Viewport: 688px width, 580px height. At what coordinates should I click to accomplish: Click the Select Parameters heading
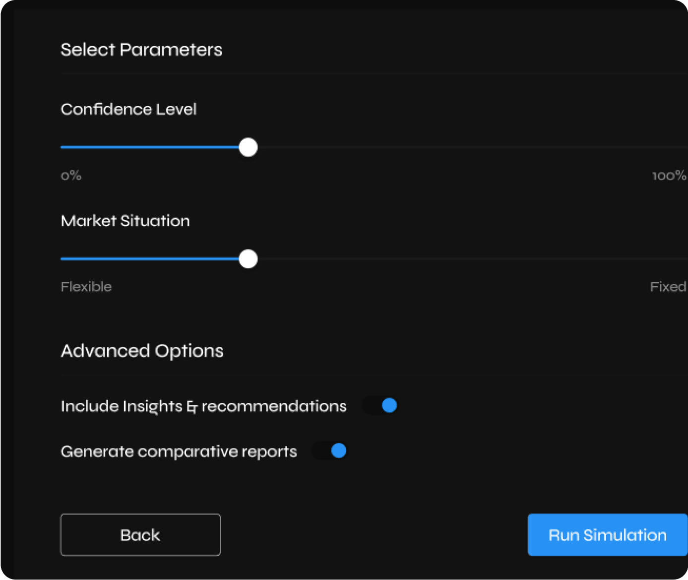pyautogui.click(x=141, y=50)
